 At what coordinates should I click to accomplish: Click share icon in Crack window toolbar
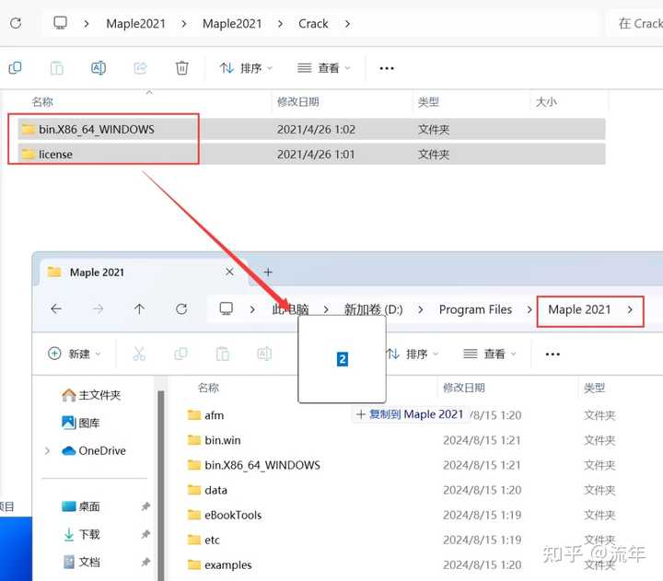140,67
